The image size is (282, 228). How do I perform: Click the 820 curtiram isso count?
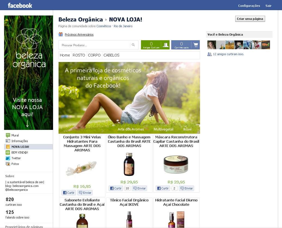click(x=14, y=202)
